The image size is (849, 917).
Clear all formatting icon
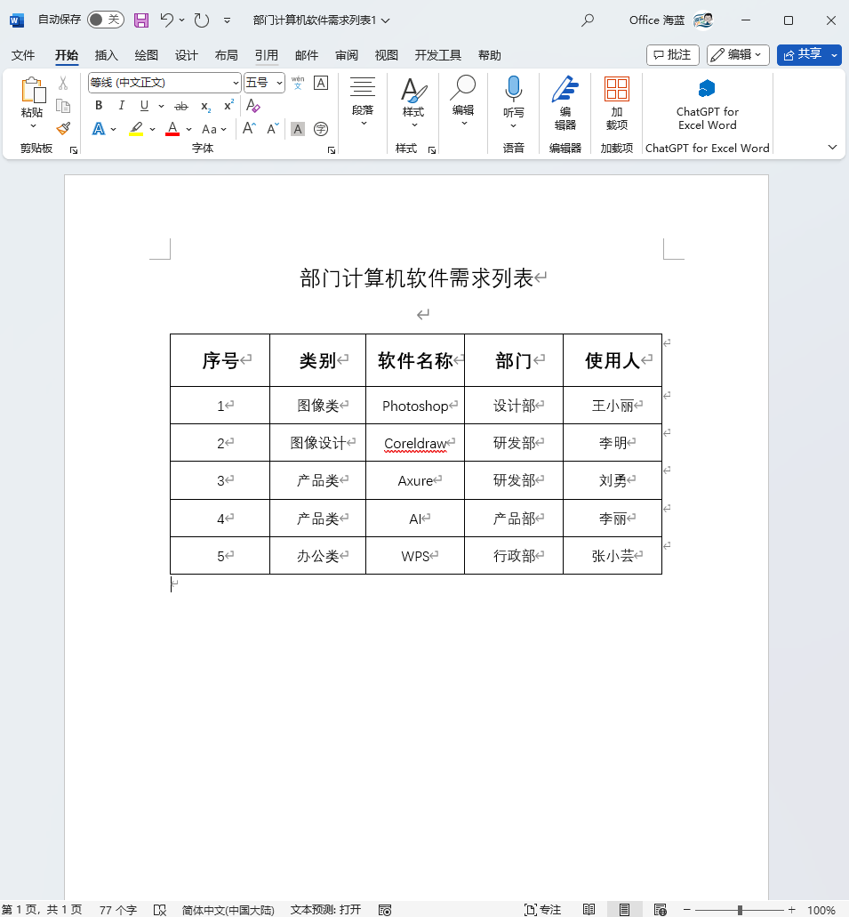tap(253, 106)
